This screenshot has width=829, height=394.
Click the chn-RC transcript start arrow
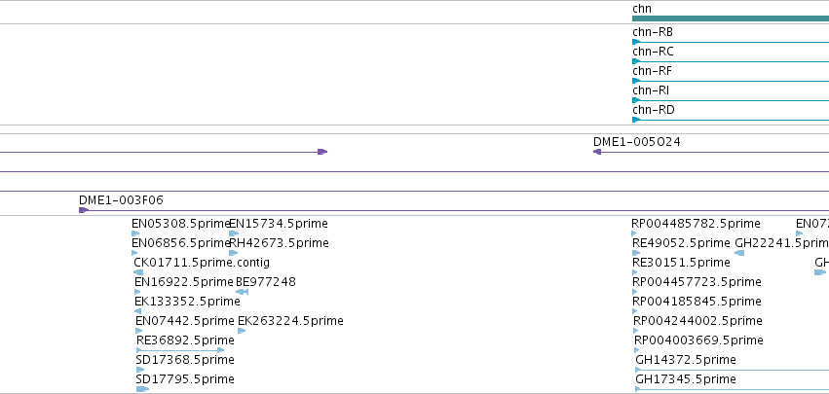[x=636, y=61]
